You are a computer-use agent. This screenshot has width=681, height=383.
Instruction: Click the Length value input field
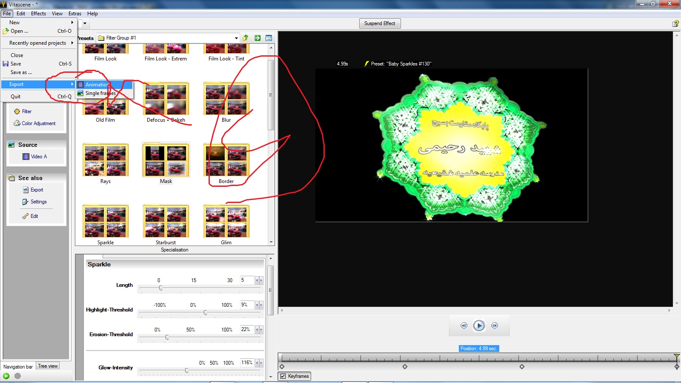click(247, 280)
